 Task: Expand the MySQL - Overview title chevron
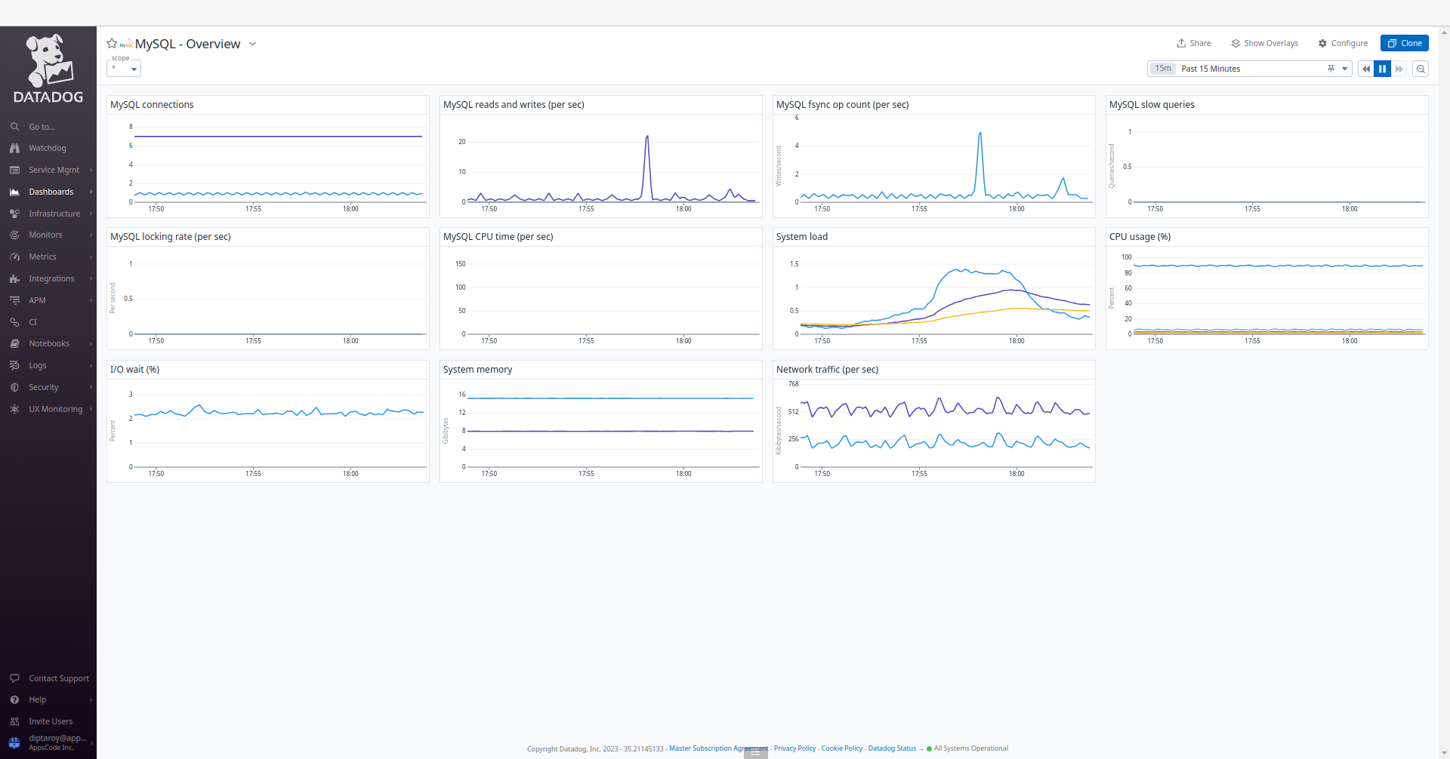click(252, 44)
